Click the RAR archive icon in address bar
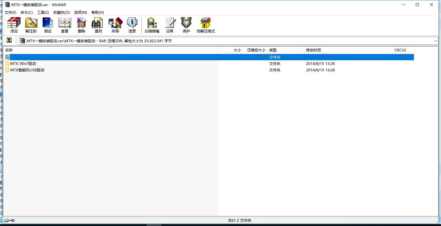The width and height of the screenshot is (441, 226). coord(23,41)
